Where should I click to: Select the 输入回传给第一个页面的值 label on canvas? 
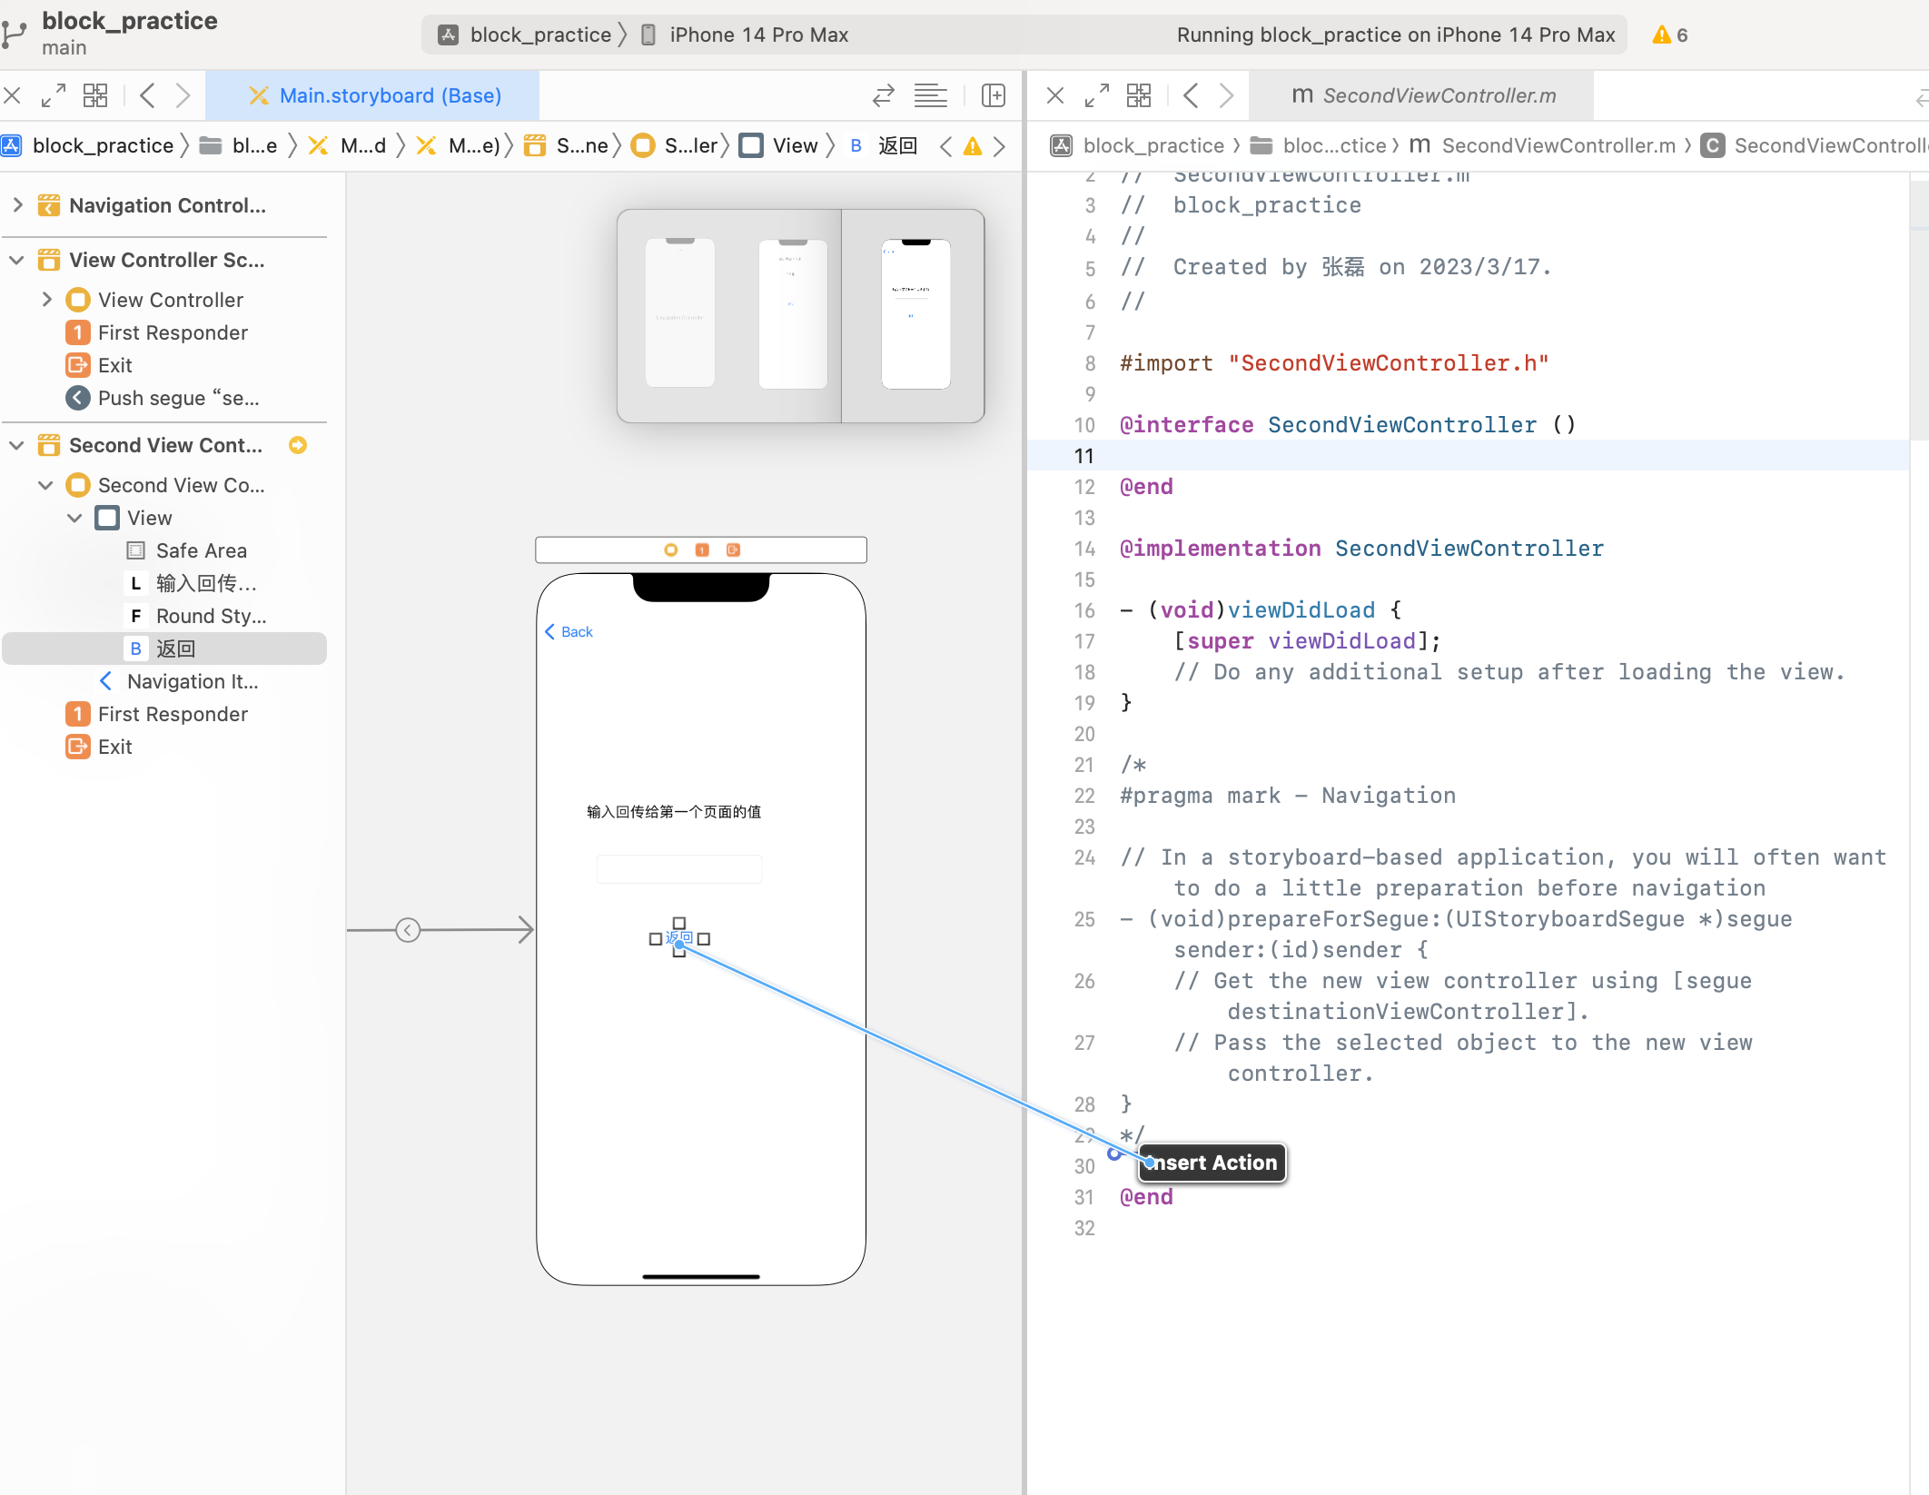coord(674,811)
